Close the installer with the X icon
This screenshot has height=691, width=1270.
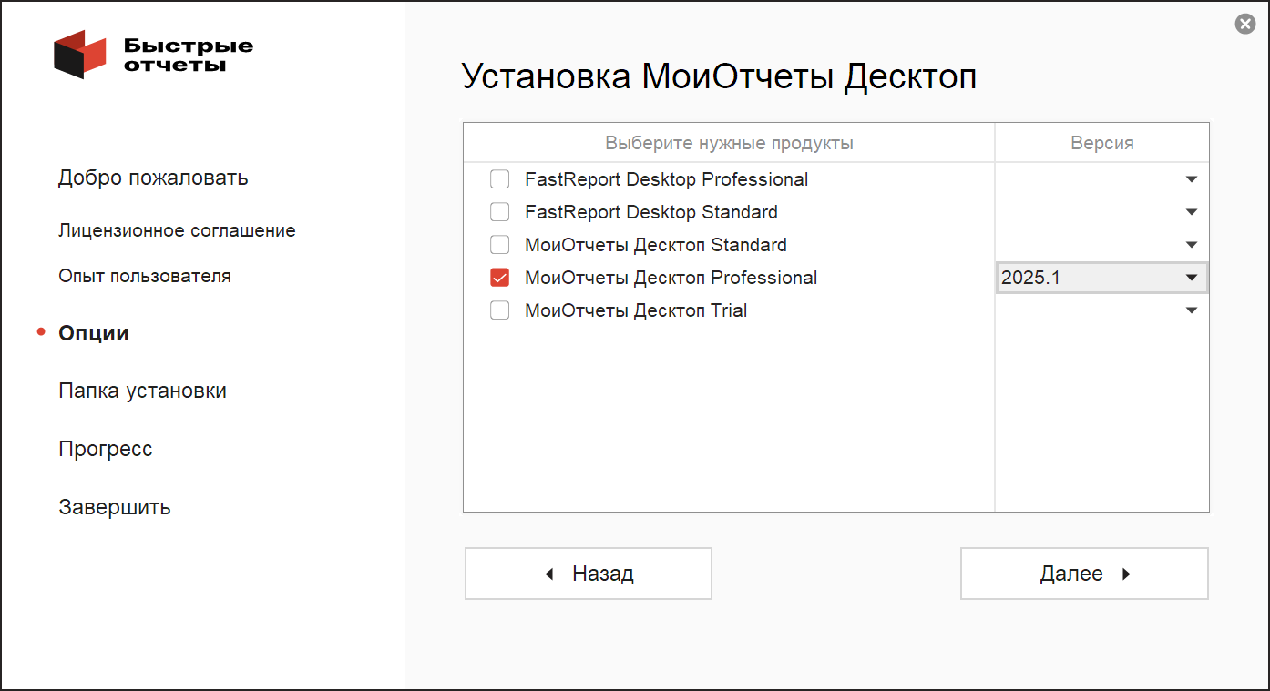(1244, 25)
